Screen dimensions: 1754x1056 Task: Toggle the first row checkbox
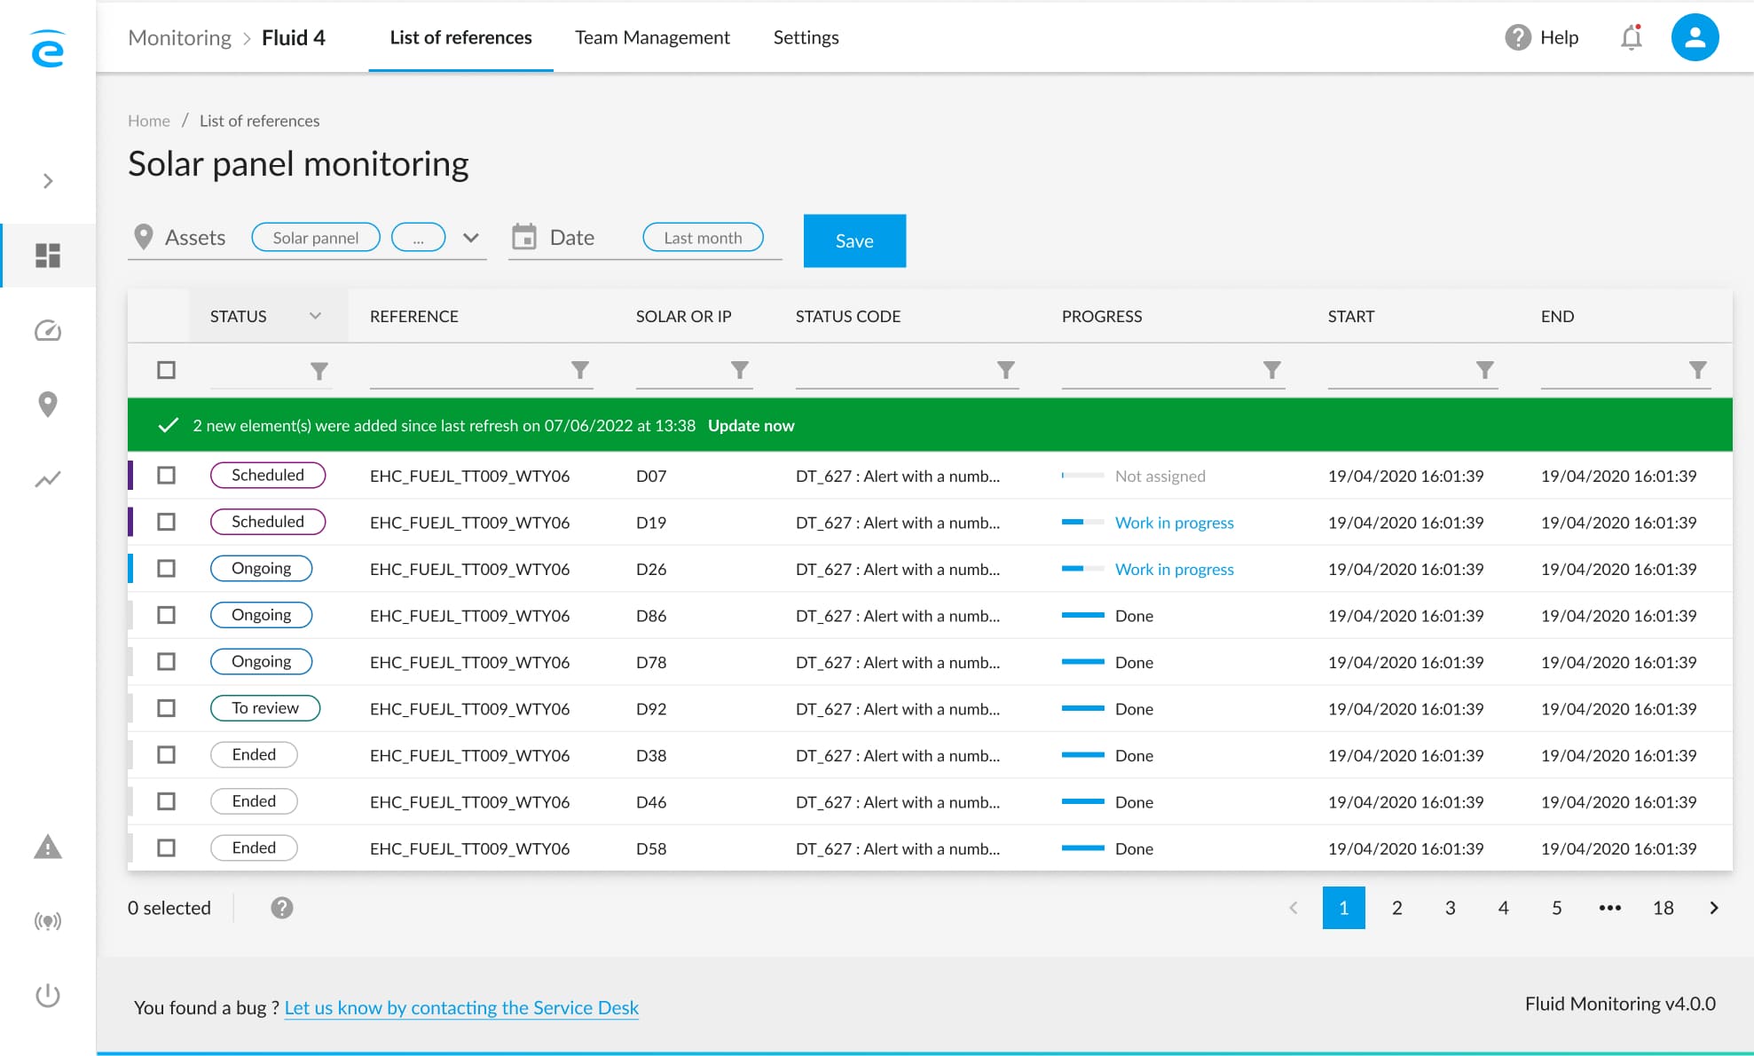tap(167, 475)
